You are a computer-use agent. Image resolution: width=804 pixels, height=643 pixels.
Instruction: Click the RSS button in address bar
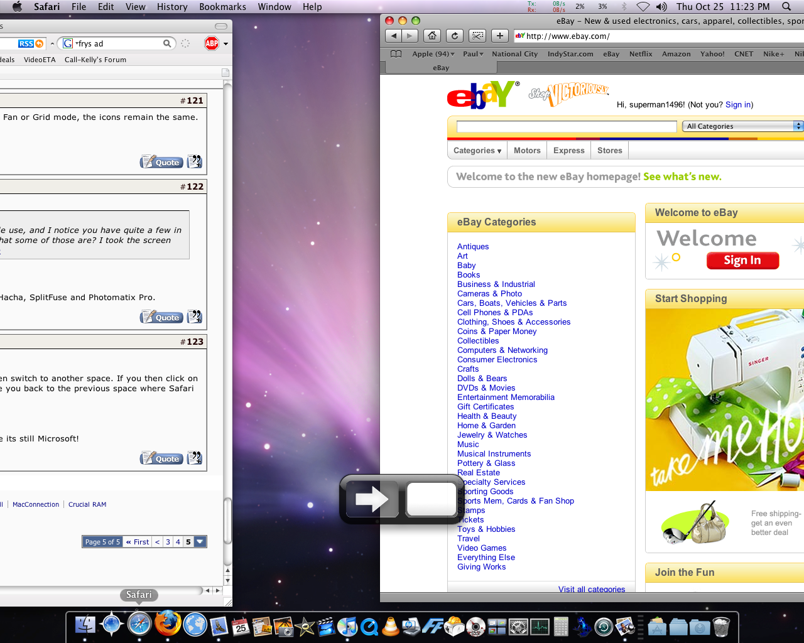tap(31, 43)
